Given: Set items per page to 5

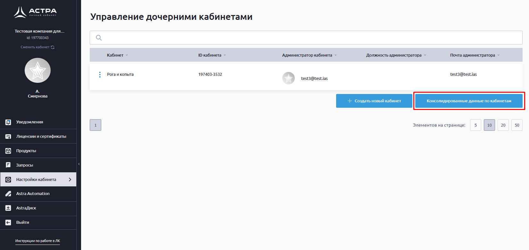Looking at the screenshot, I should [x=475, y=125].
